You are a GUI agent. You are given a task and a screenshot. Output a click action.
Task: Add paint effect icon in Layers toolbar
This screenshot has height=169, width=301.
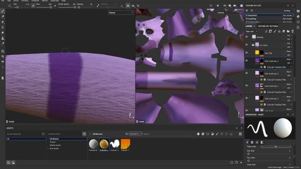(x=266, y=31)
